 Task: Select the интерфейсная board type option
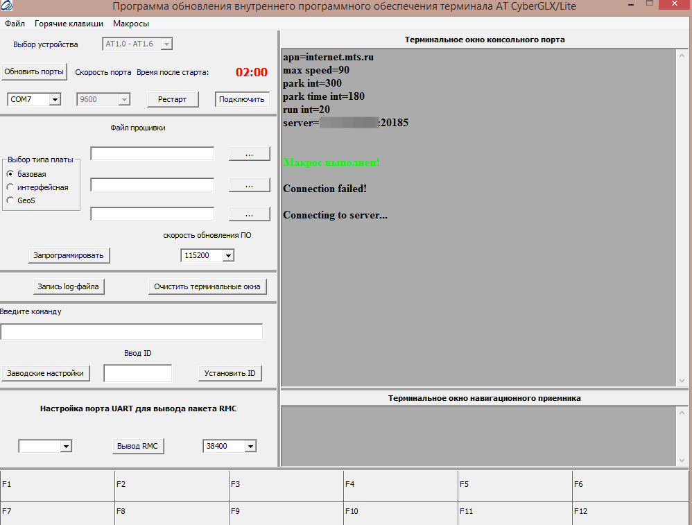10,187
